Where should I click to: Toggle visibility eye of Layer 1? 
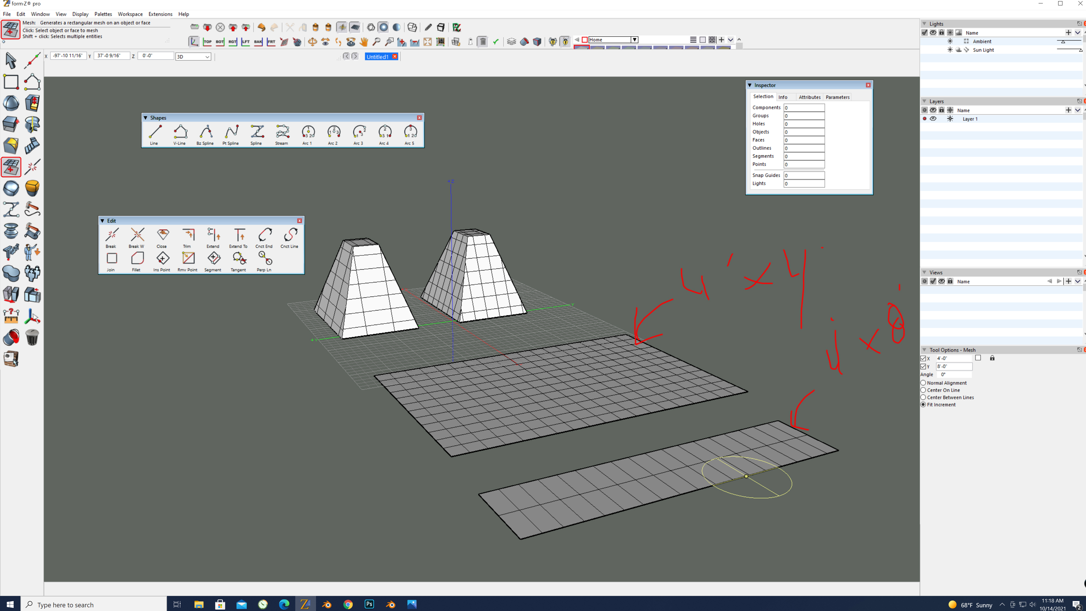[x=933, y=119]
